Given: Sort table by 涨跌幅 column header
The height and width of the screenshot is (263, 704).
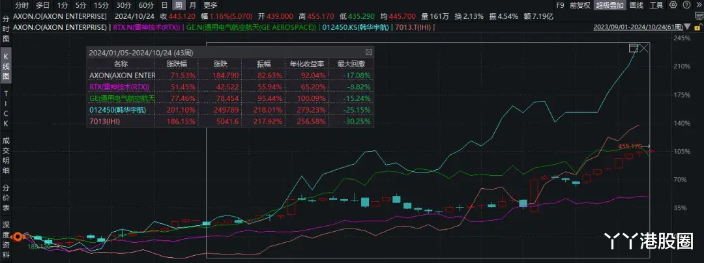Looking at the screenshot, I should tap(175, 63).
